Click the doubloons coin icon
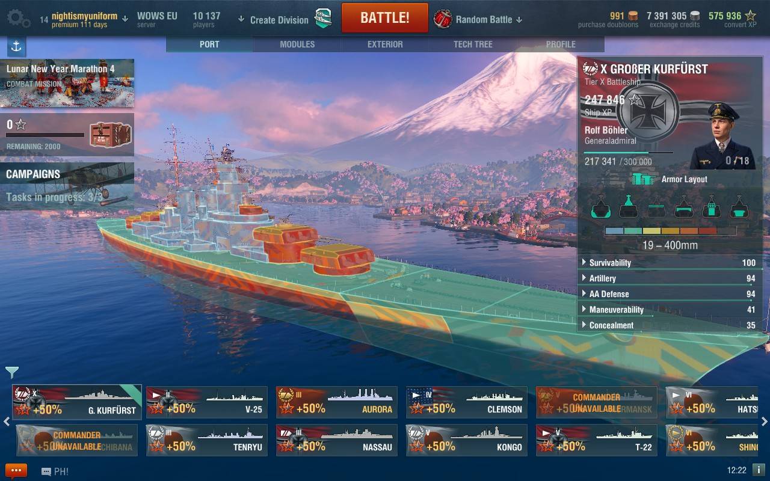This screenshot has height=481, width=770. (x=633, y=16)
